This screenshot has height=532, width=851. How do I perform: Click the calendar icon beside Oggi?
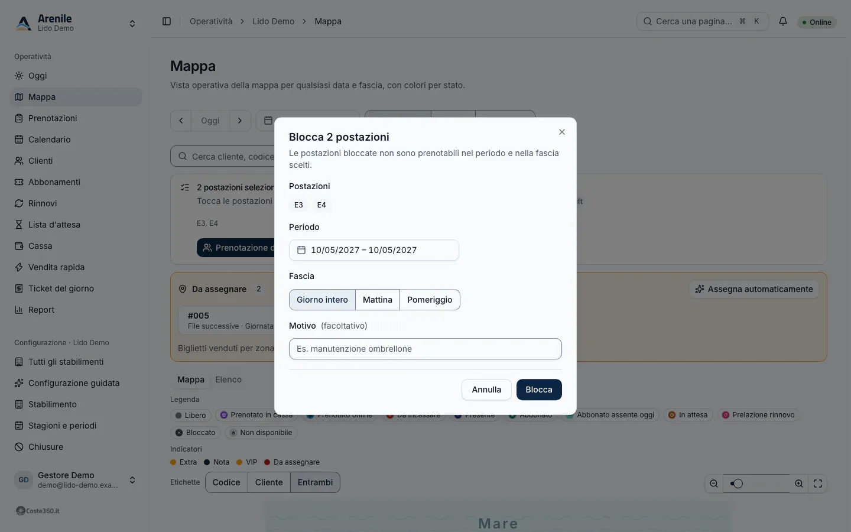[268, 121]
